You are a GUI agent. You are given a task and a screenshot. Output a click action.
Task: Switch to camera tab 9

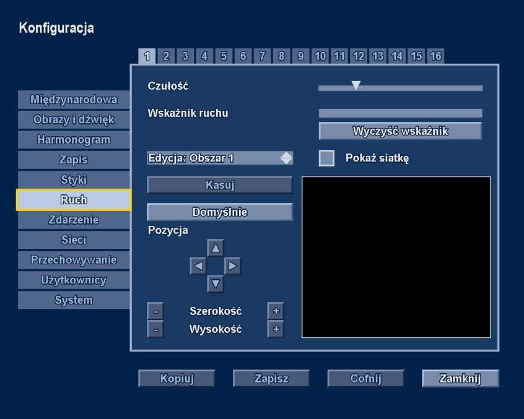tap(301, 56)
